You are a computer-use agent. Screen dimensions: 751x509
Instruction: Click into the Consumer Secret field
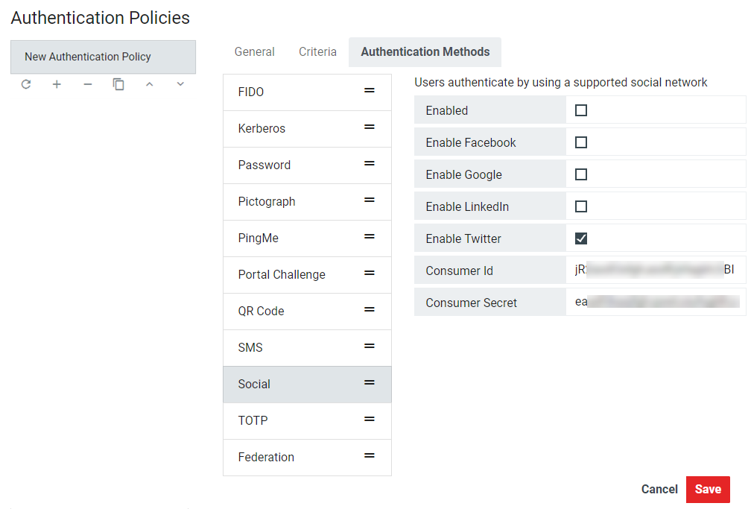tap(656, 303)
